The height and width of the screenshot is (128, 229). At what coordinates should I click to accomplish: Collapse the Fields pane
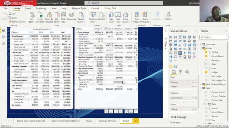226,31
